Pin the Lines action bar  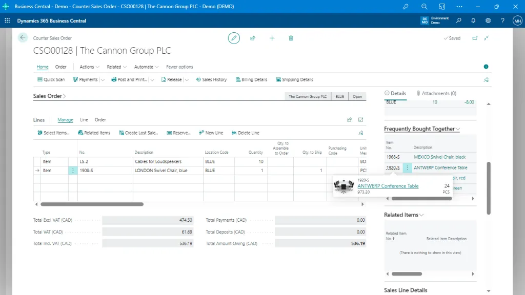360,133
